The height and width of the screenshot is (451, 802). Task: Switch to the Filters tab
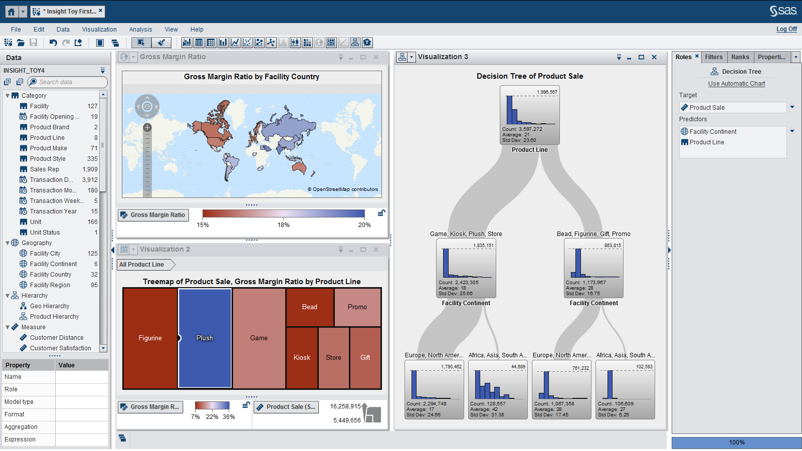tap(714, 57)
